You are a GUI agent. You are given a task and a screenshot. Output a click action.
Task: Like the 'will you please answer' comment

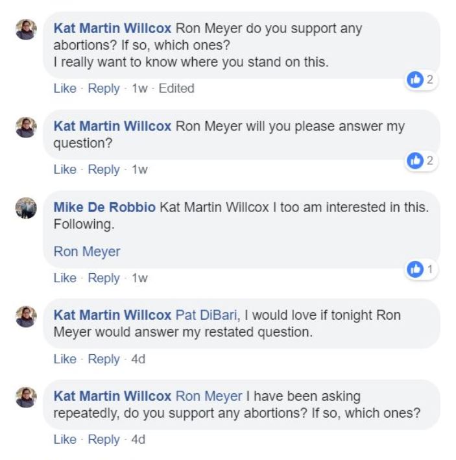pyautogui.click(x=65, y=169)
